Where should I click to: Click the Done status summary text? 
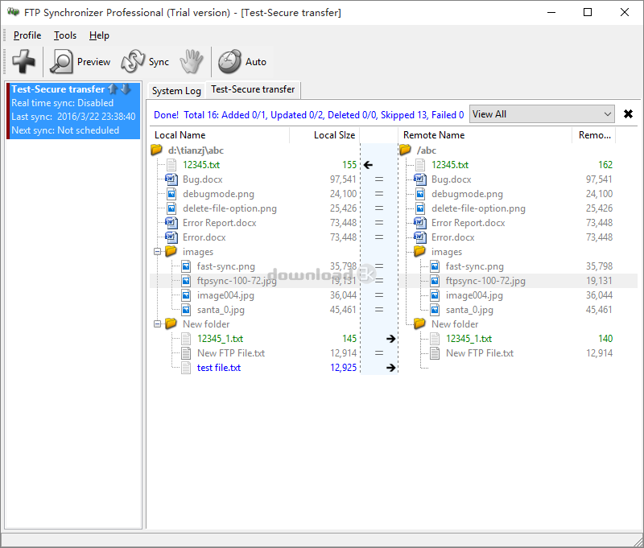(x=309, y=115)
